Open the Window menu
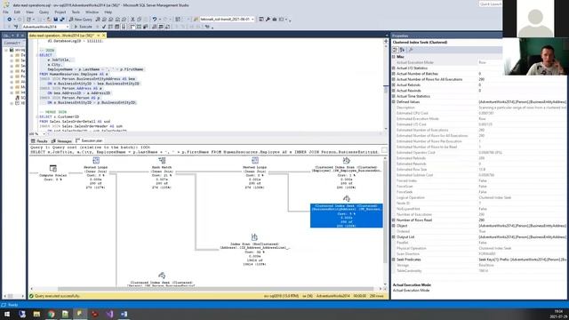The width and height of the screenshot is (569, 320). tap(92, 12)
